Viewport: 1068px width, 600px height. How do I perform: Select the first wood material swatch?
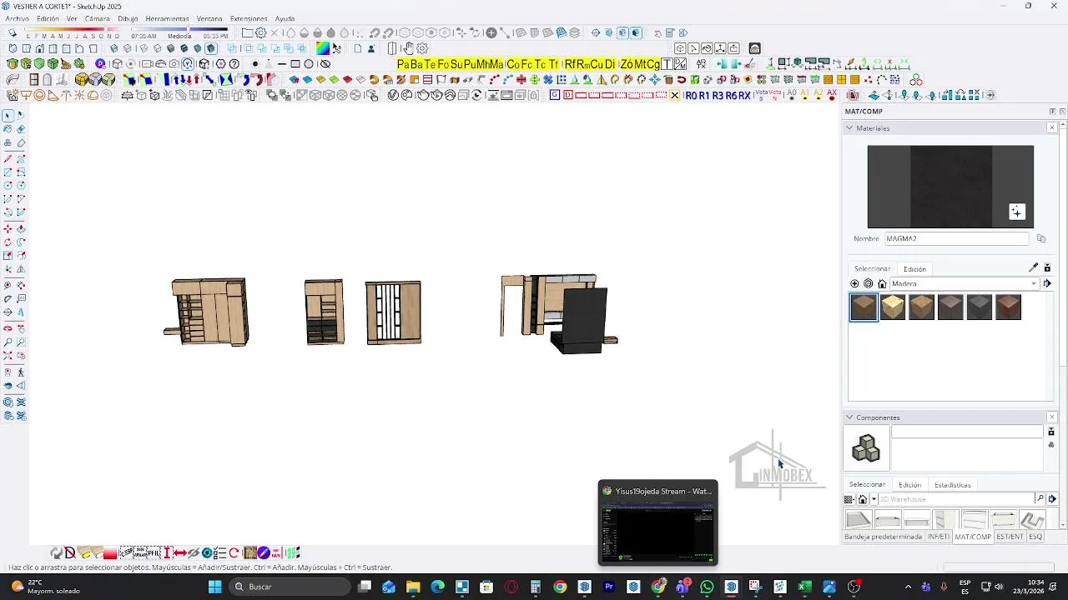click(x=864, y=307)
